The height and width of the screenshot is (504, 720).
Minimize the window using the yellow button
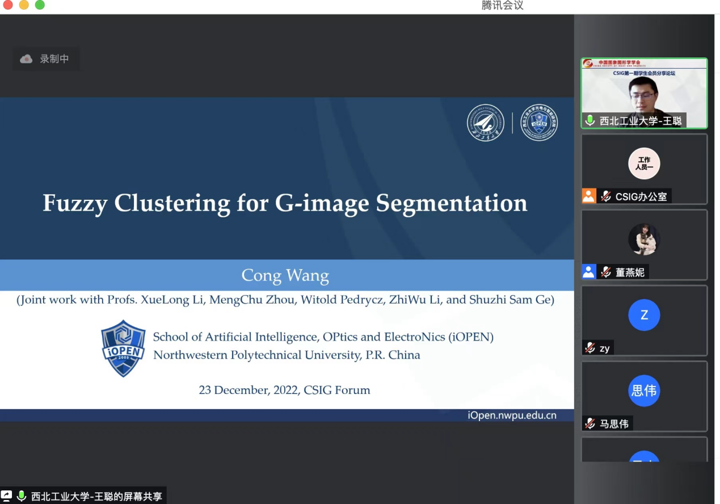[23, 5]
